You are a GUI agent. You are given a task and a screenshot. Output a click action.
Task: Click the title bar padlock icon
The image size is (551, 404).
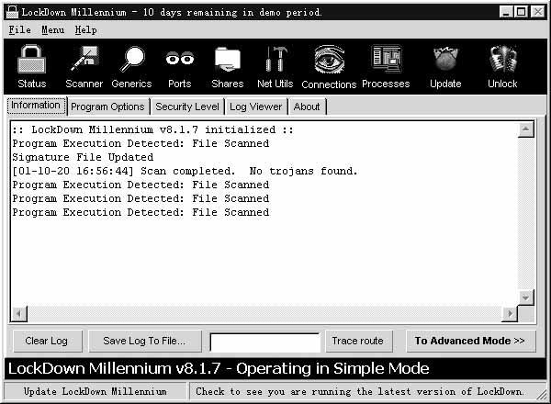tap(12, 12)
